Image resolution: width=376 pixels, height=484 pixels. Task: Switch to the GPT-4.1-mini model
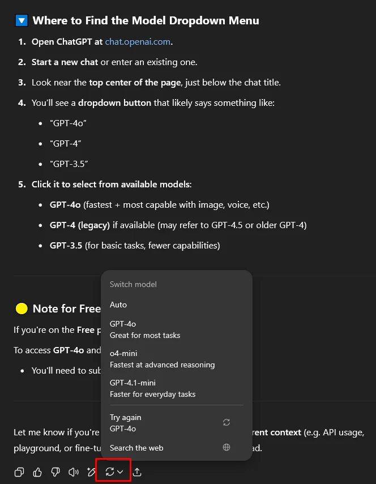[152, 388]
